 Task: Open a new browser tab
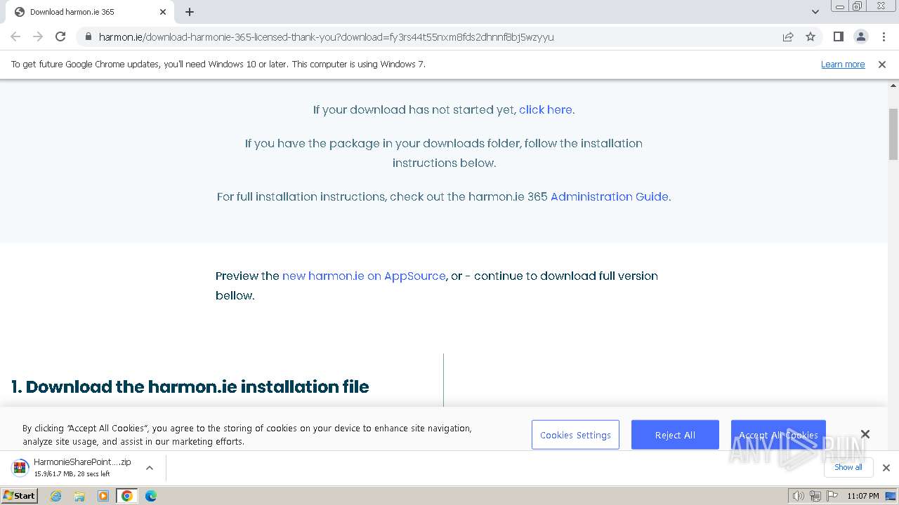click(x=190, y=12)
